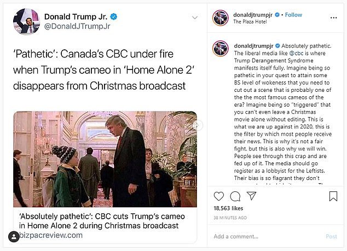Click the Twitter profile picture in tweet
The image size is (347, 251).
26,22
